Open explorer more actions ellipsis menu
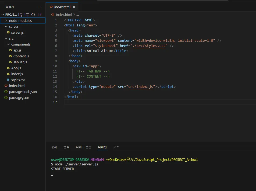Image resolution: width=256 pixels, height=191 pixels. (x=40, y=7)
